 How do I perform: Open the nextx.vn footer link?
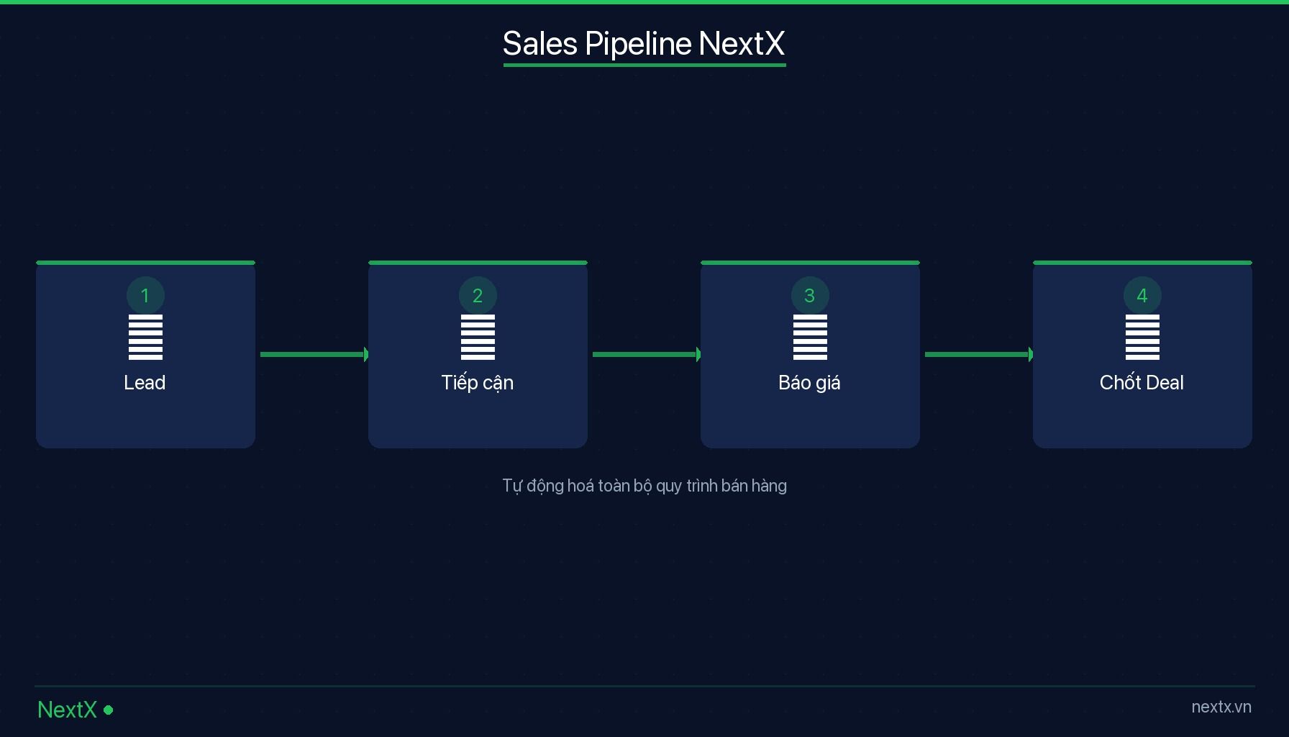(x=1221, y=707)
